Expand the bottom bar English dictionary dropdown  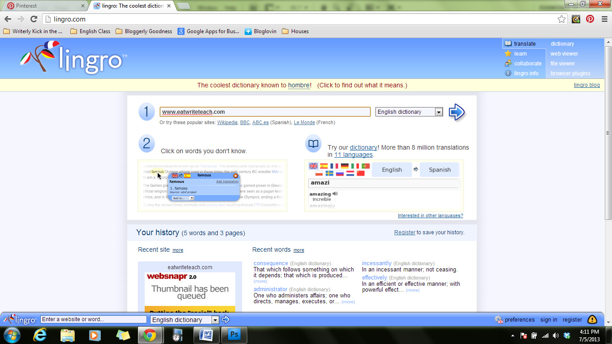185,320
